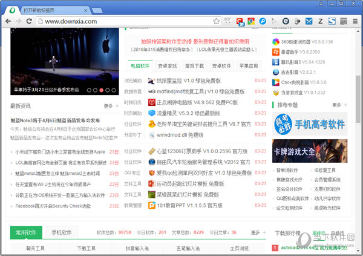Open the Z extension icon in toolbar

(x=321, y=21)
